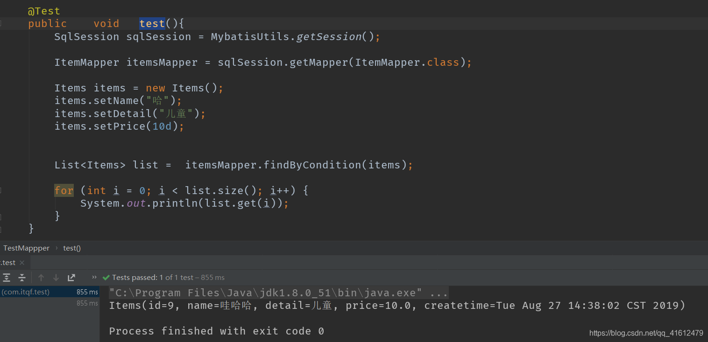Place cursor on the @Test annotation
Viewport: 708px width, 342px height.
44,11
